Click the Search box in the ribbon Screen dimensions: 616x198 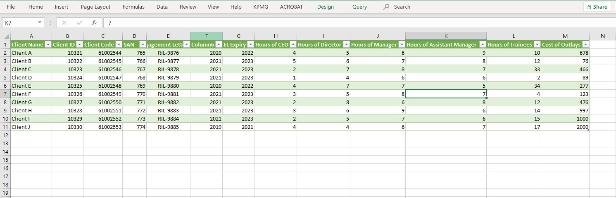[x=397, y=7]
